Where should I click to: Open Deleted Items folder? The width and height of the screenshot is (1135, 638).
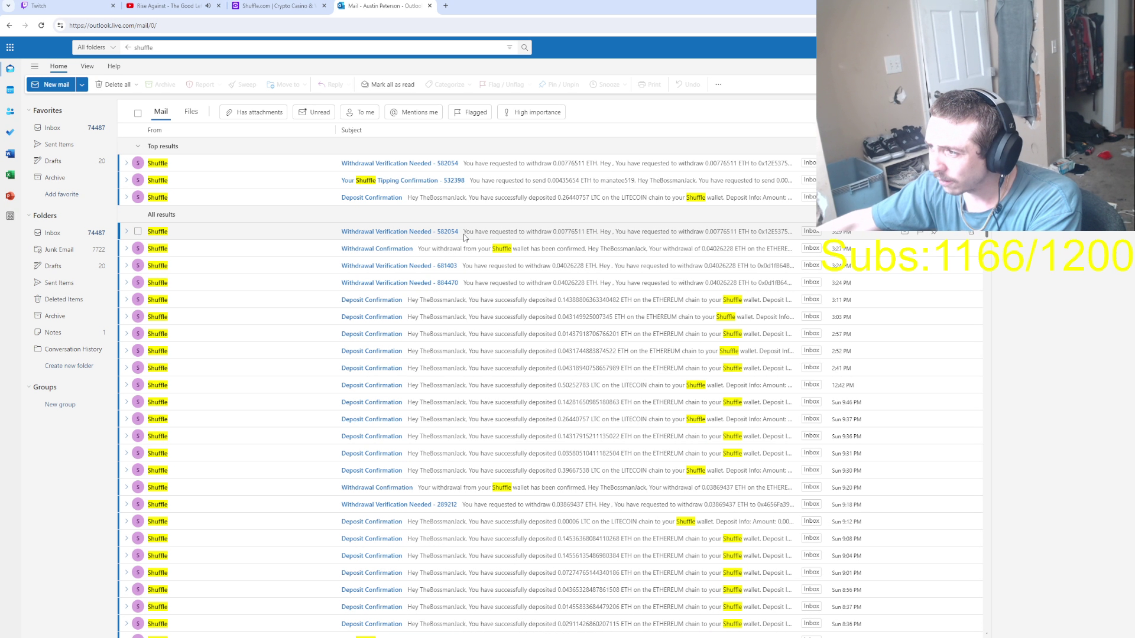click(70, 300)
